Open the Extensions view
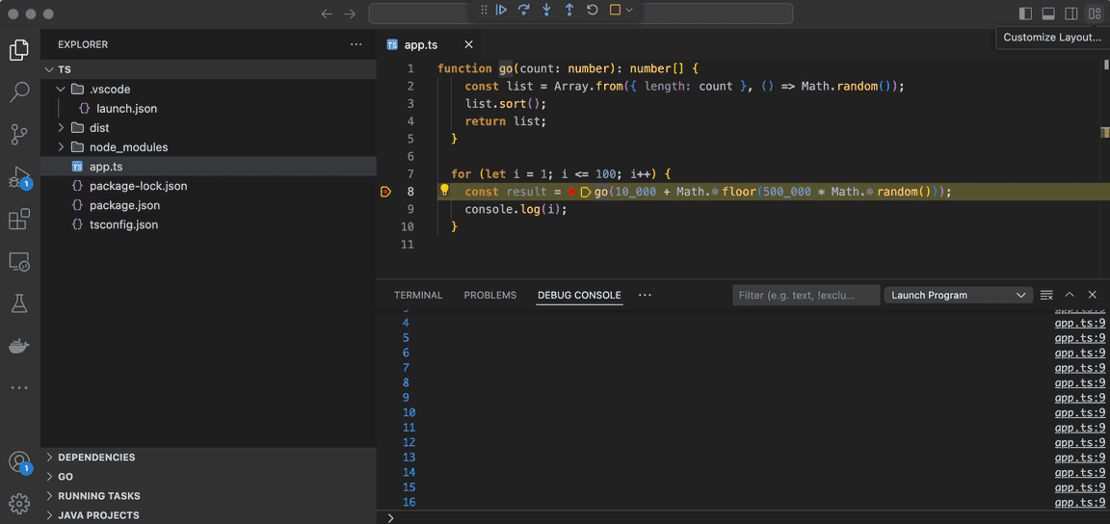Screen dimensions: 1110x524 point(19,220)
